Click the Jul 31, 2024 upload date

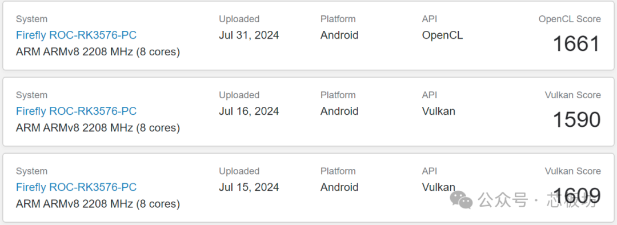tap(249, 35)
